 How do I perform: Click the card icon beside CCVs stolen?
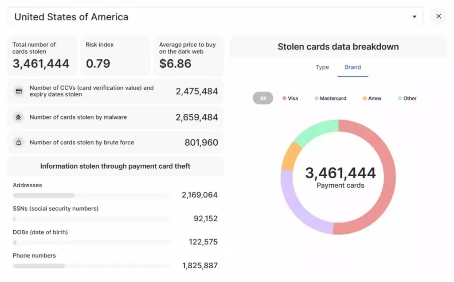(x=19, y=91)
